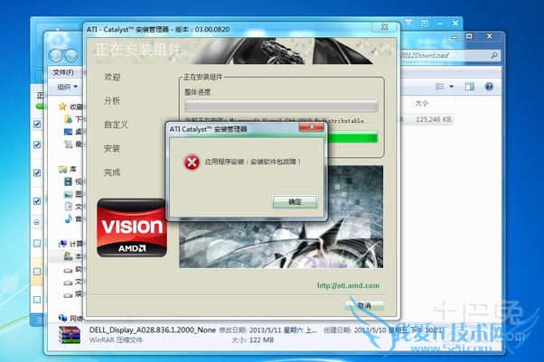Open the Documents library icon

click(68, 207)
